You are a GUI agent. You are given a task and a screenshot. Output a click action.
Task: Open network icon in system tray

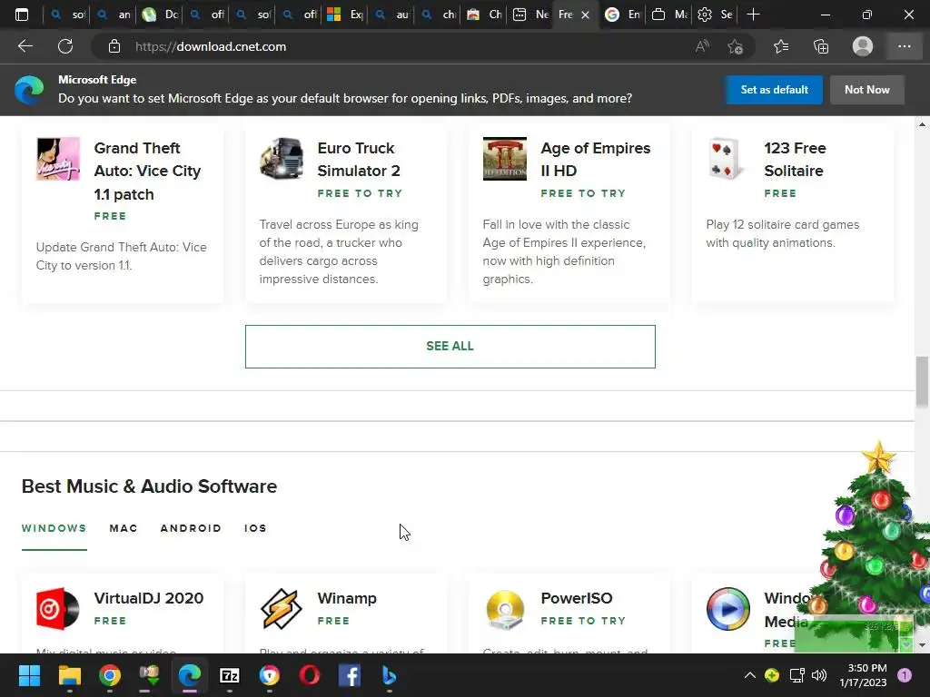click(x=796, y=675)
